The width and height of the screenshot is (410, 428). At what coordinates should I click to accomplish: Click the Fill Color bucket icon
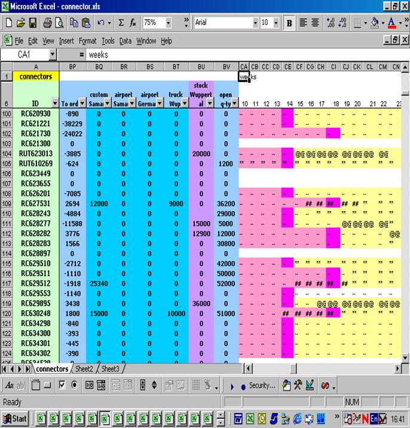point(374,23)
